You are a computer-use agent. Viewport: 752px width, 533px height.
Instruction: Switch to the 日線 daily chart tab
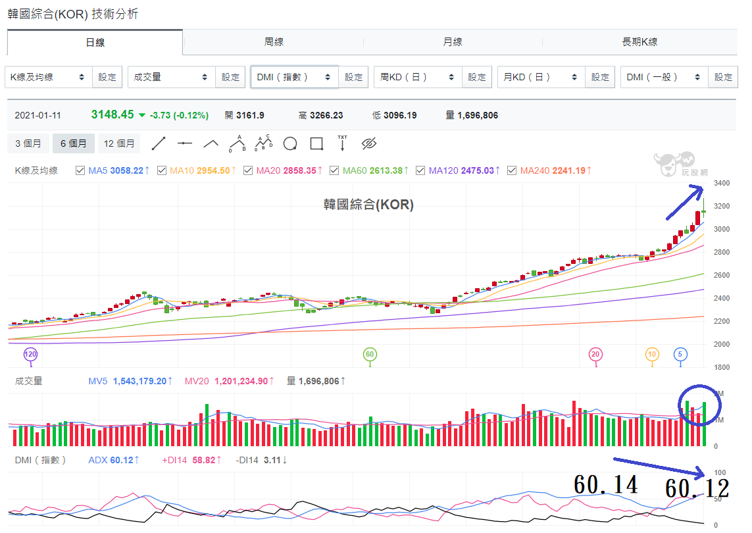tap(95, 43)
